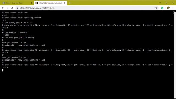The image size is (176, 99).
Task: Click the '$1000' deposit value
Action: (6, 35)
